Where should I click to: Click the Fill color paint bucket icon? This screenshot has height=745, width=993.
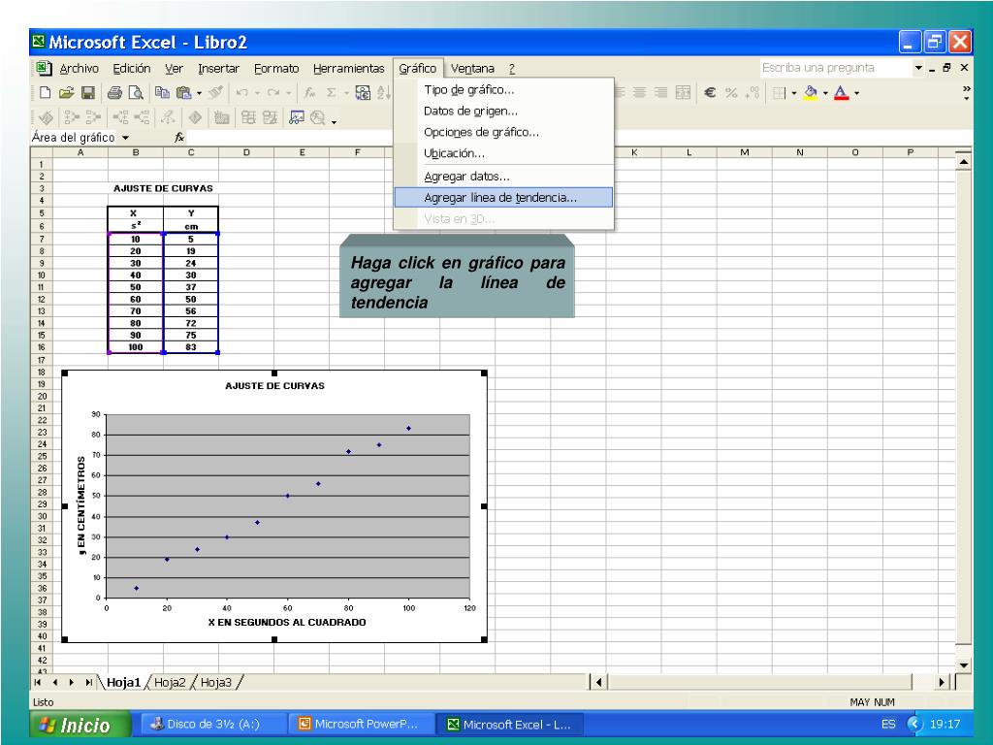click(811, 93)
